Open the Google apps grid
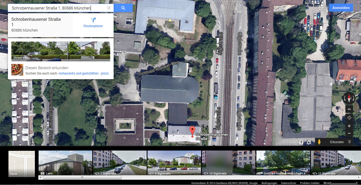 (321, 8)
